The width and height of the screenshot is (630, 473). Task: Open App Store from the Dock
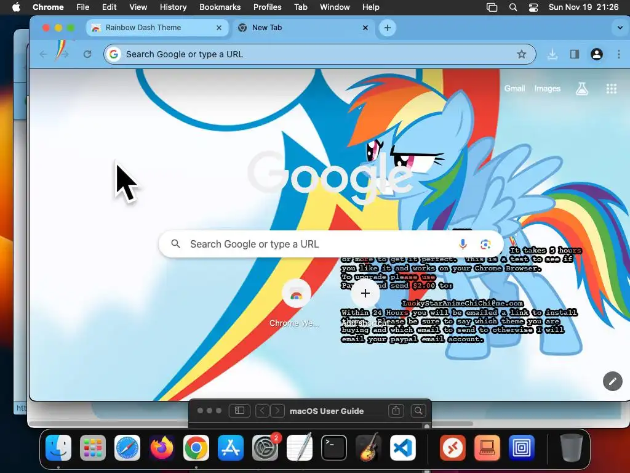pyautogui.click(x=231, y=448)
